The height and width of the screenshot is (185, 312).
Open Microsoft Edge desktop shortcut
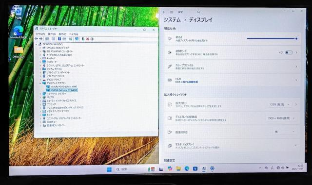[x=19, y=32]
